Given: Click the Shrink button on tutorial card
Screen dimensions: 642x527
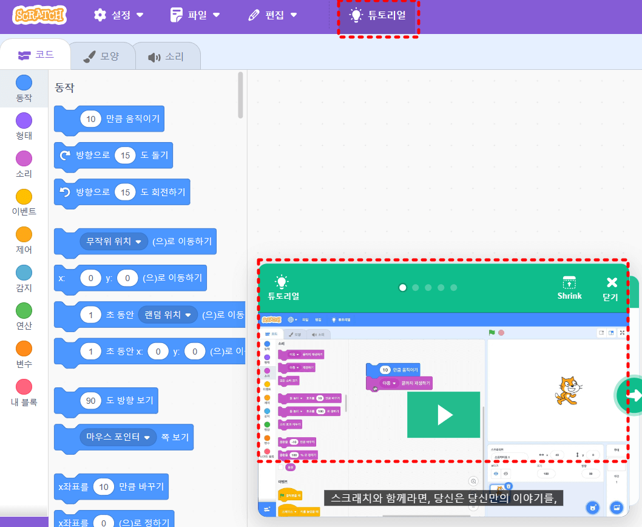Looking at the screenshot, I should point(569,288).
